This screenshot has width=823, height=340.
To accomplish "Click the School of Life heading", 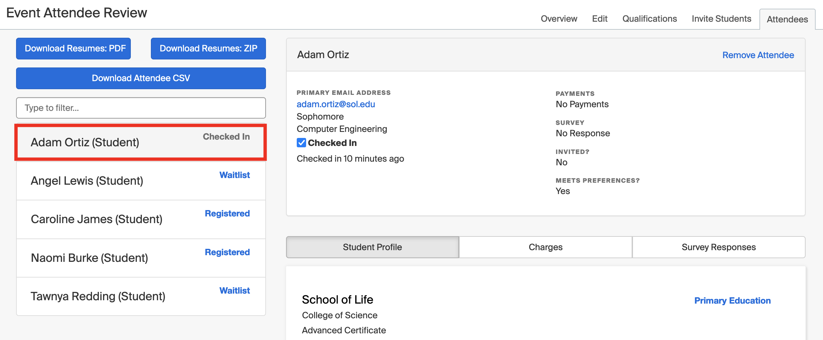I will (337, 300).
